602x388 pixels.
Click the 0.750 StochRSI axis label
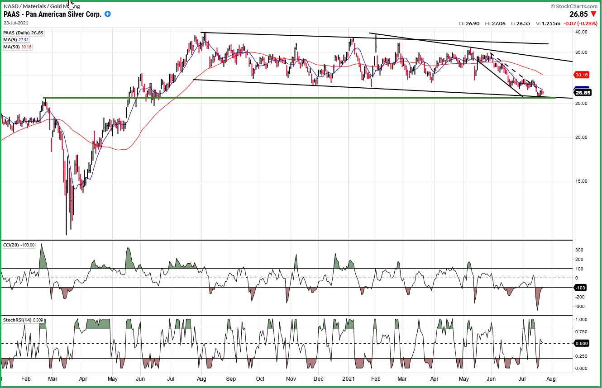(581, 332)
